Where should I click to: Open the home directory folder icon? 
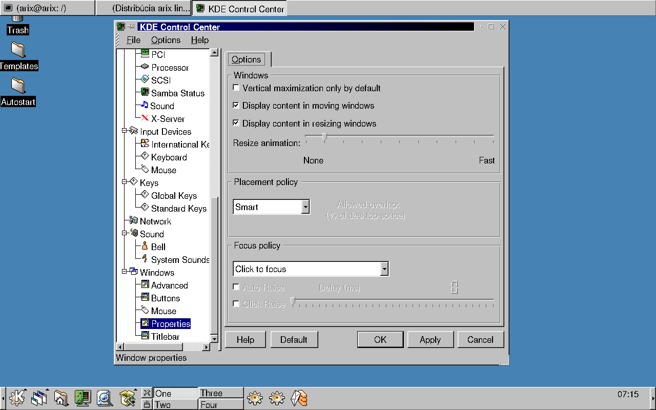61,398
